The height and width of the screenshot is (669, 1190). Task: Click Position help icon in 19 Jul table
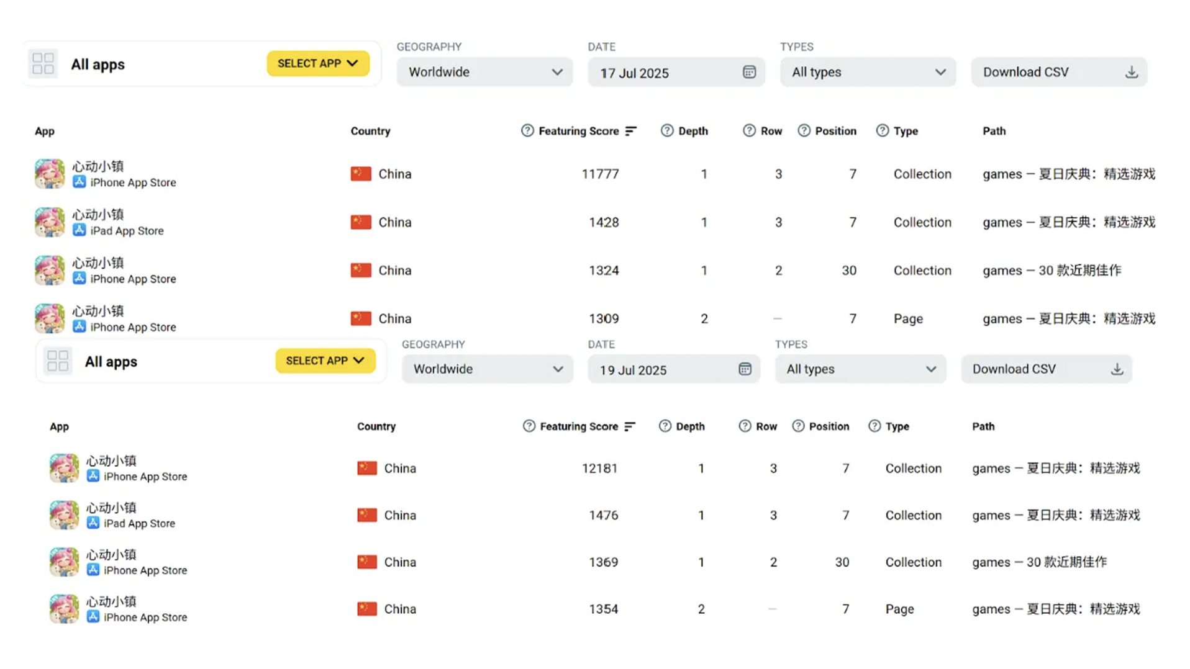(798, 426)
